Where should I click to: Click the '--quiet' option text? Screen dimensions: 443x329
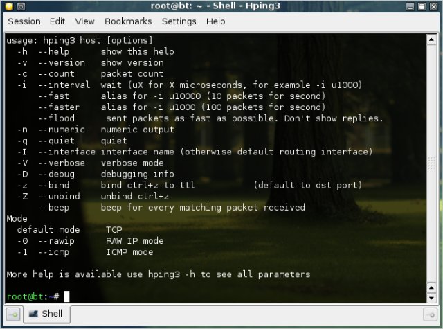pyautogui.click(x=56, y=141)
